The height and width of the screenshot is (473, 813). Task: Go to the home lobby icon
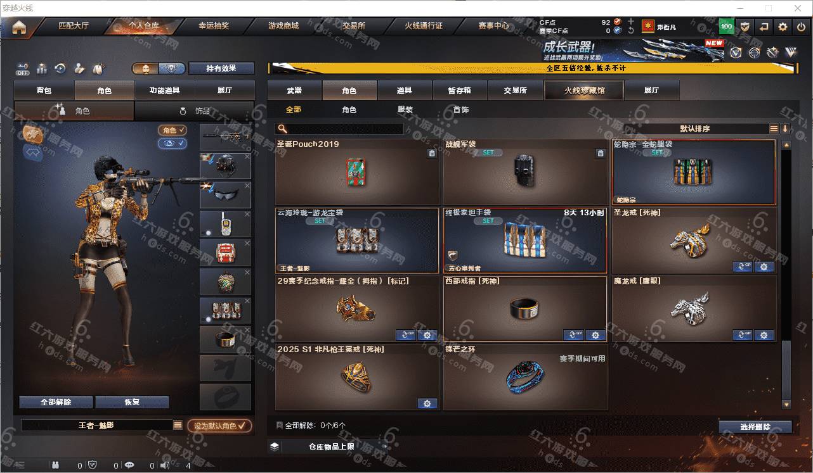pyautogui.click(x=19, y=27)
